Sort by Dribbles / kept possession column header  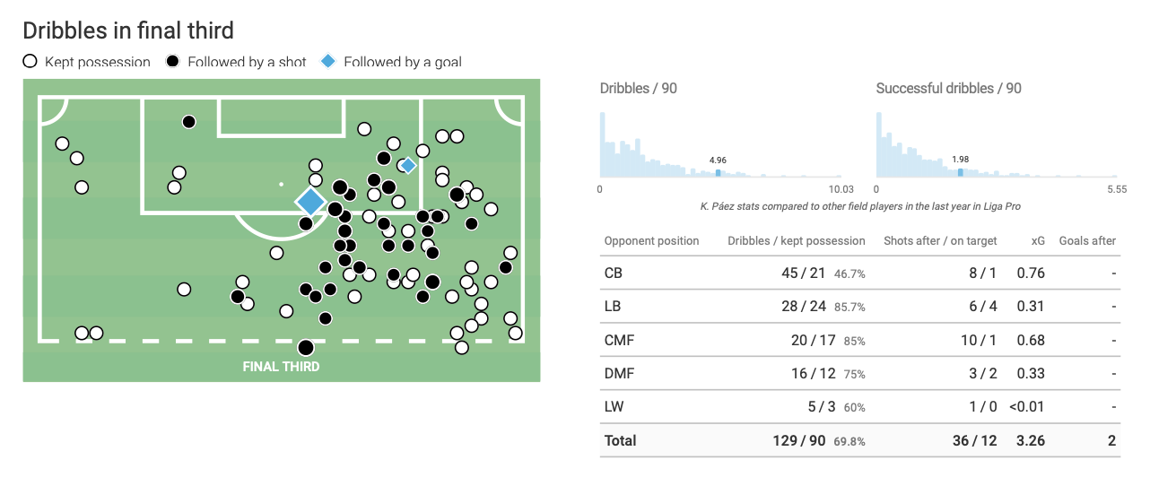[796, 241]
